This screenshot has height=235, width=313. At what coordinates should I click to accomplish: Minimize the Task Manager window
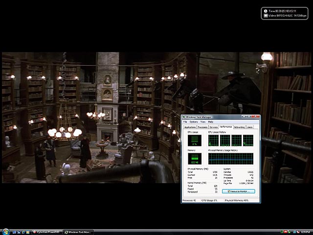coord(244,117)
